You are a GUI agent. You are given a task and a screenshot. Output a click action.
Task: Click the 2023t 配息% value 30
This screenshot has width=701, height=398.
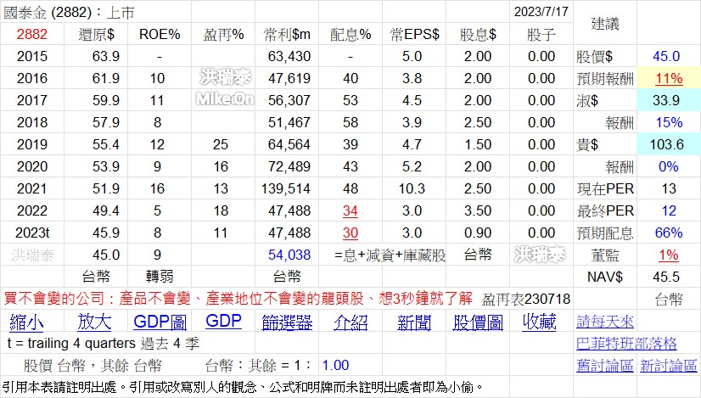[x=350, y=233]
